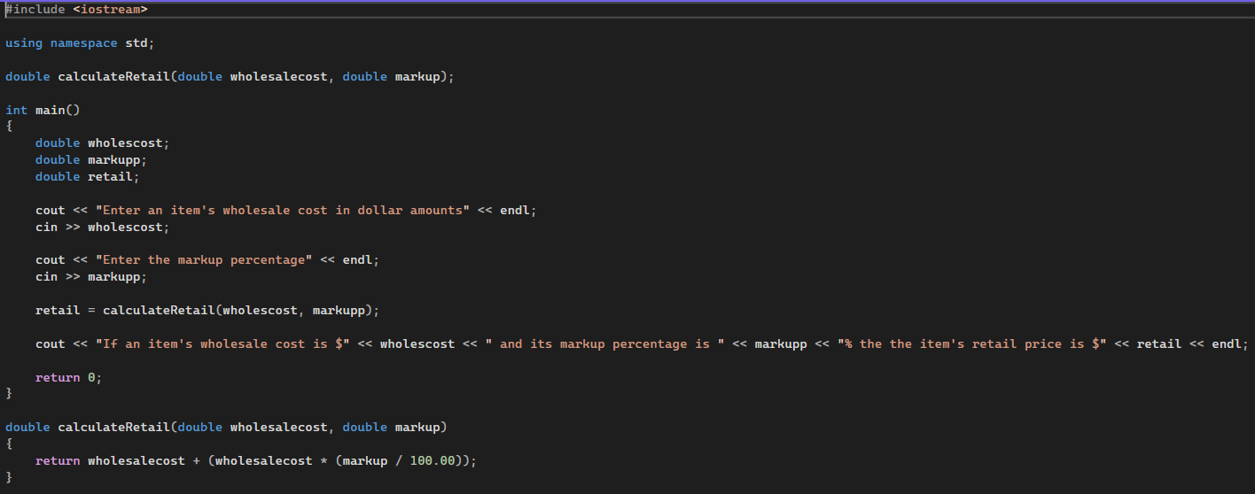Image resolution: width=1255 pixels, height=494 pixels.
Task: Click the string "Enter an item's wholesale cost in dollar amounts"
Action: [x=283, y=211]
